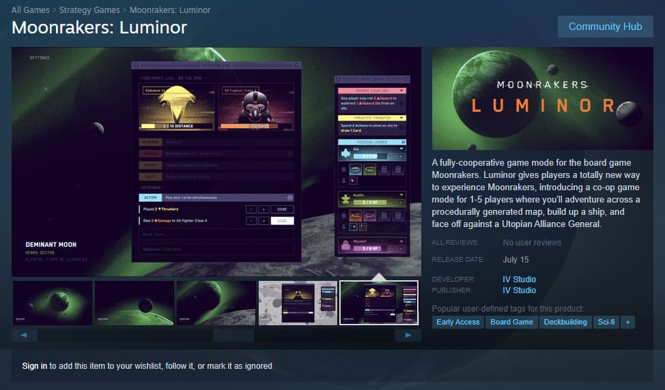This screenshot has height=390, width=665.
Task: Go to All Games breadcrumb
Action: (31, 10)
